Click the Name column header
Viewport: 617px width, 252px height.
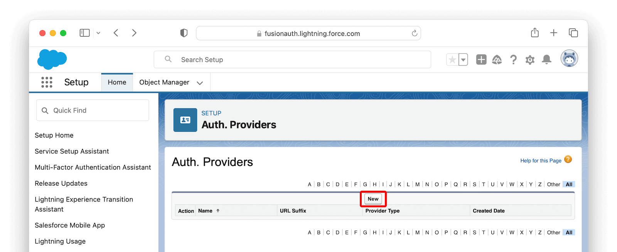[205, 211]
